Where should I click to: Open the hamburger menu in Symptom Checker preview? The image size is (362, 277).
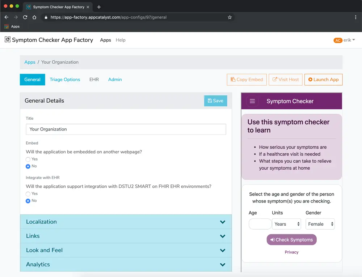tap(252, 101)
